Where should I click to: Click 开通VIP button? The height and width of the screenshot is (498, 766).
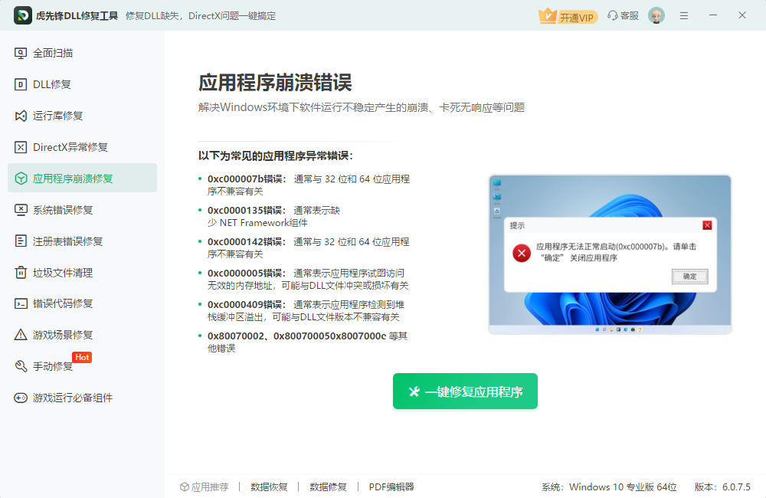coord(568,17)
